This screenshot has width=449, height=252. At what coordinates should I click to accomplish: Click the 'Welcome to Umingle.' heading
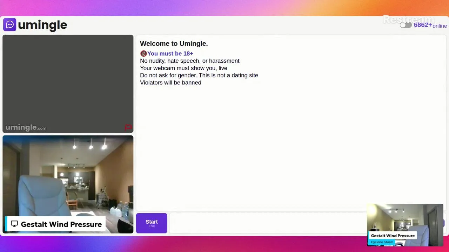[174, 44]
